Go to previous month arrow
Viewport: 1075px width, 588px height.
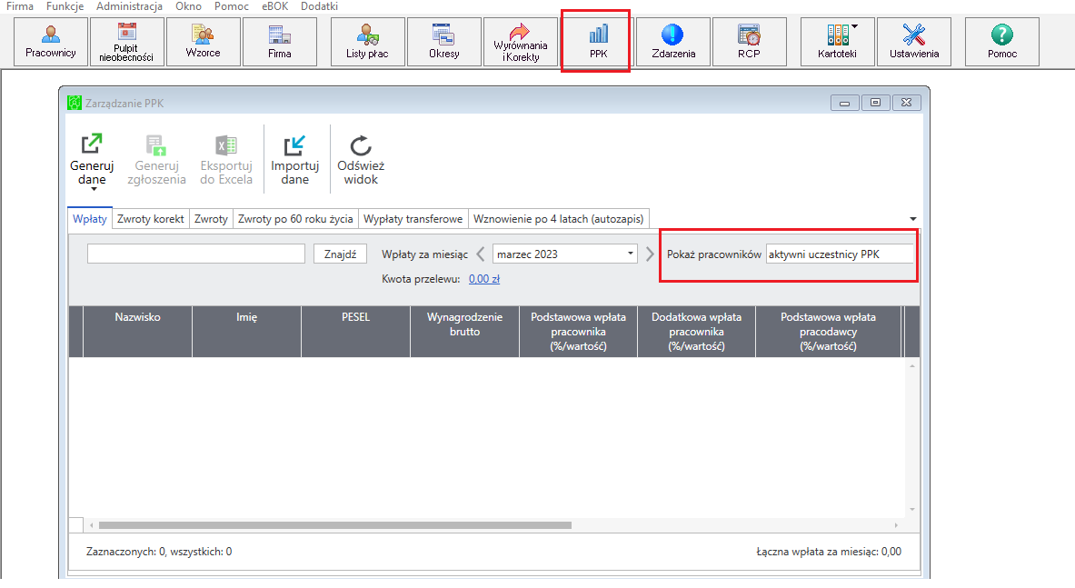point(480,254)
